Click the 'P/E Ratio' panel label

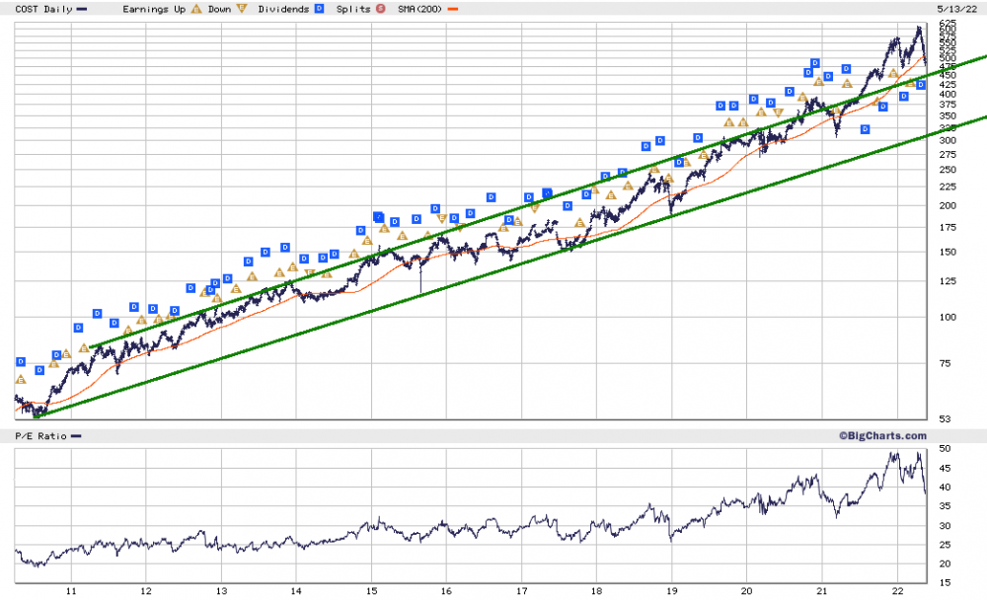pyautogui.click(x=40, y=435)
